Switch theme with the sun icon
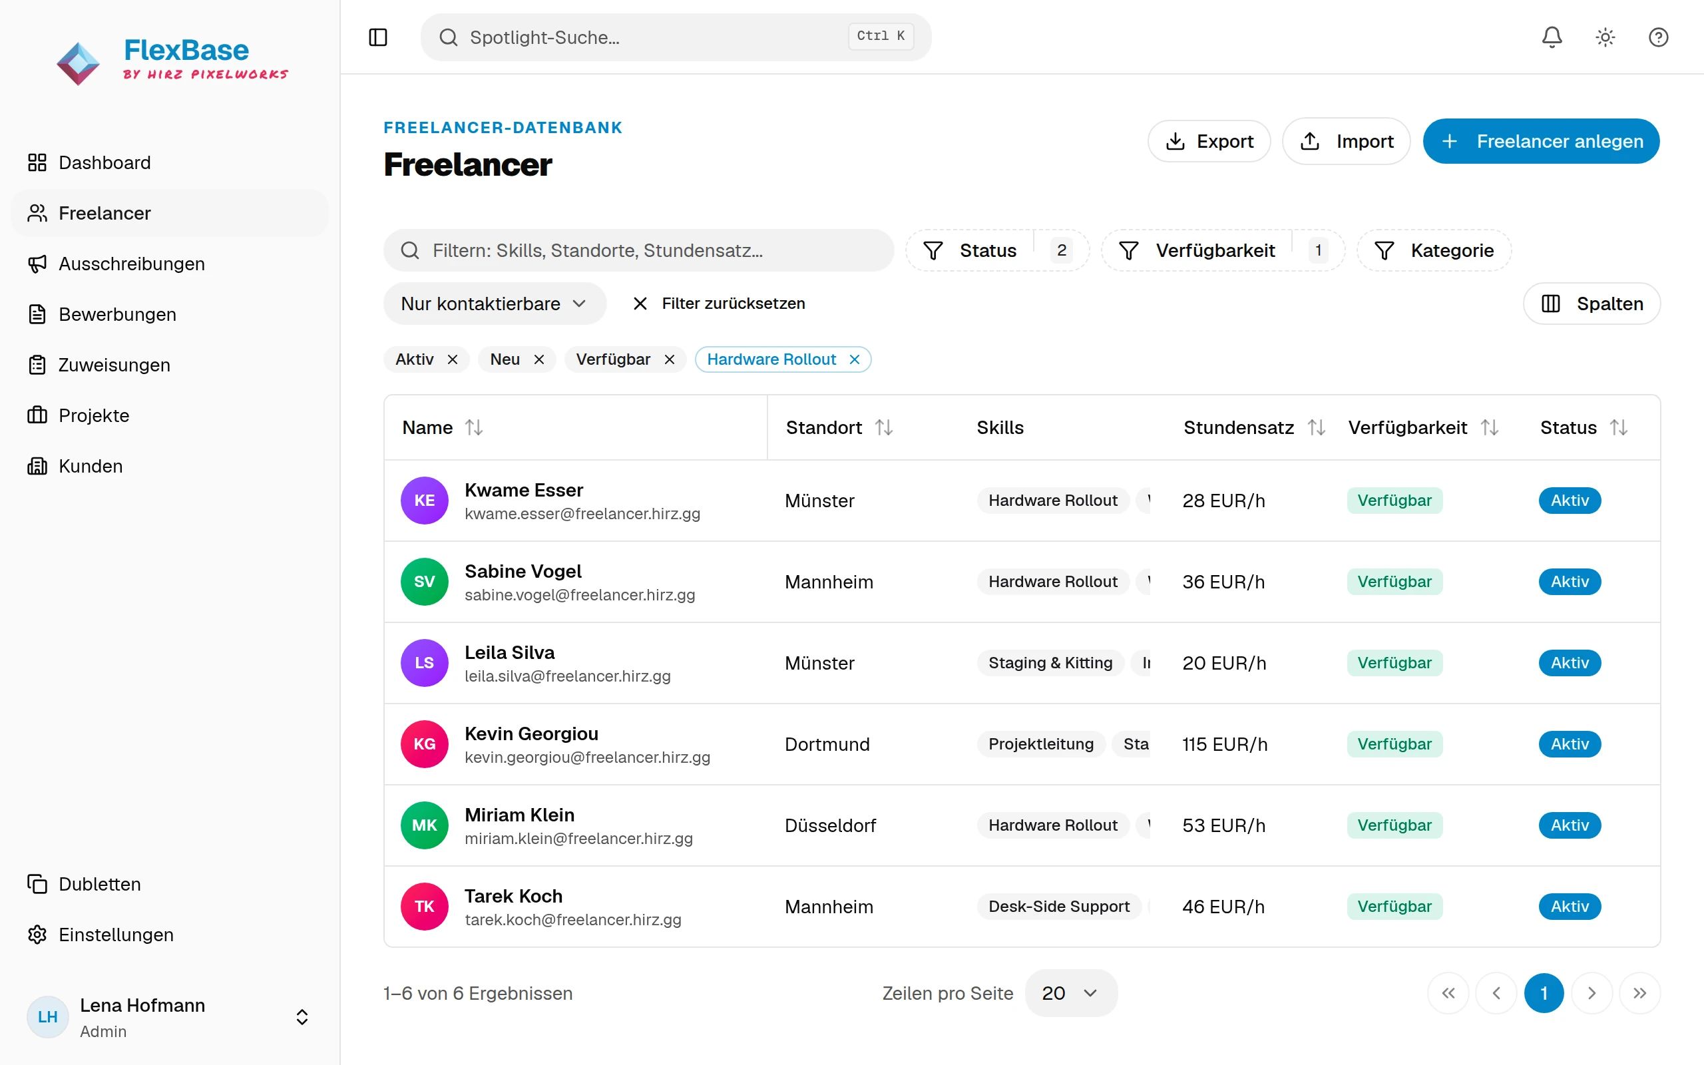The image size is (1704, 1065). pos(1605,37)
